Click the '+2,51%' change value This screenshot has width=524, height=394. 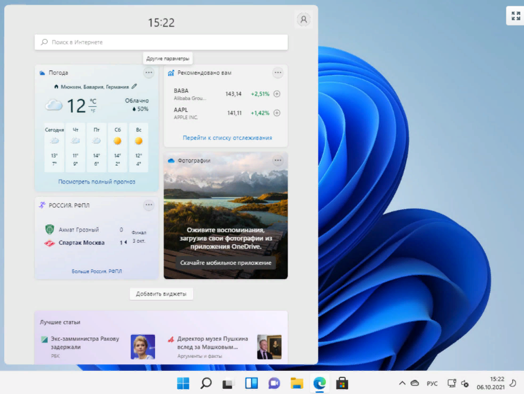click(260, 94)
